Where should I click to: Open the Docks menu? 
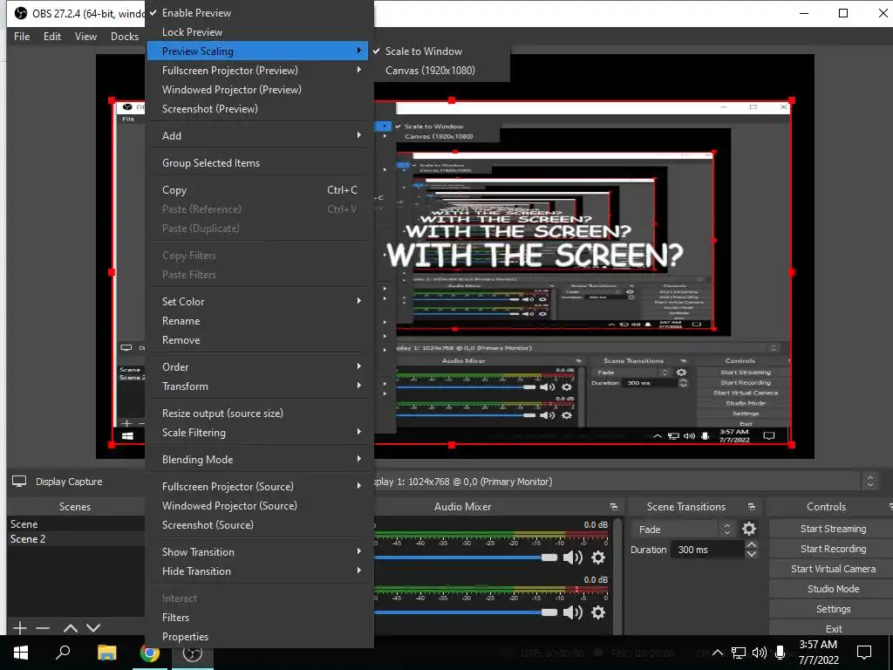point(125,37)
